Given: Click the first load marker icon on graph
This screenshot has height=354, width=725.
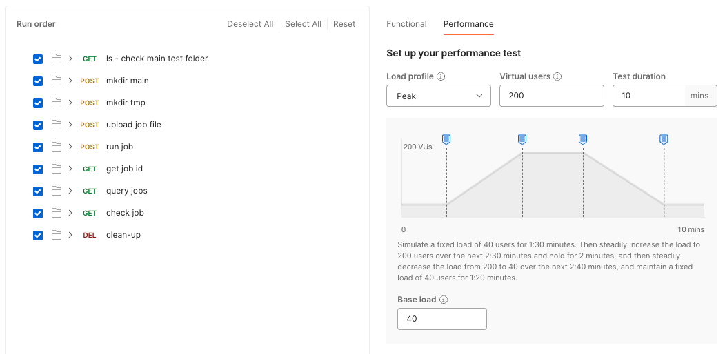Looking at the screenshot, I should (x=446, y=139).
